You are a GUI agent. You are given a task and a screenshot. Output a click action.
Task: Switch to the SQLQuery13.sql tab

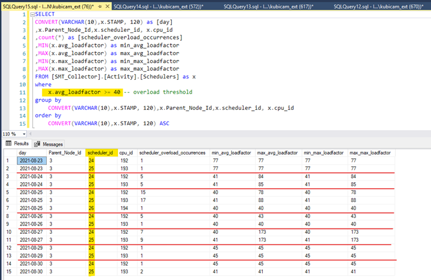click(268, 7)
